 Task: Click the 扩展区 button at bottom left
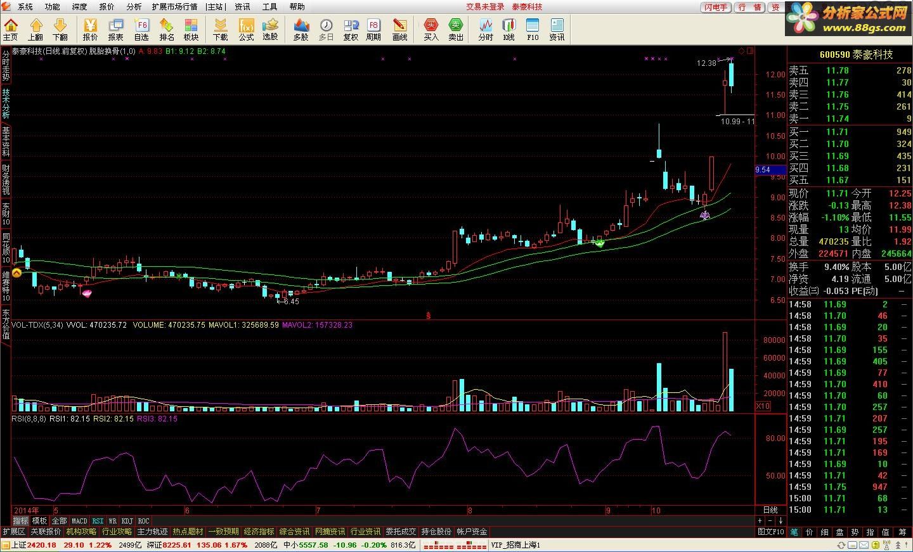(x=13, y=531)
